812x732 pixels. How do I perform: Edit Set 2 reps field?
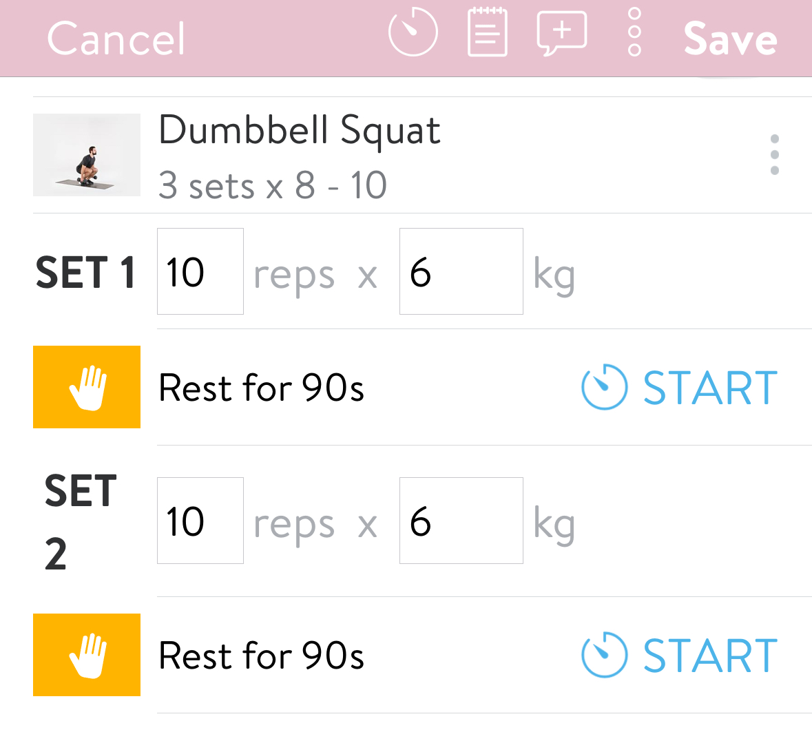(200, 521)
